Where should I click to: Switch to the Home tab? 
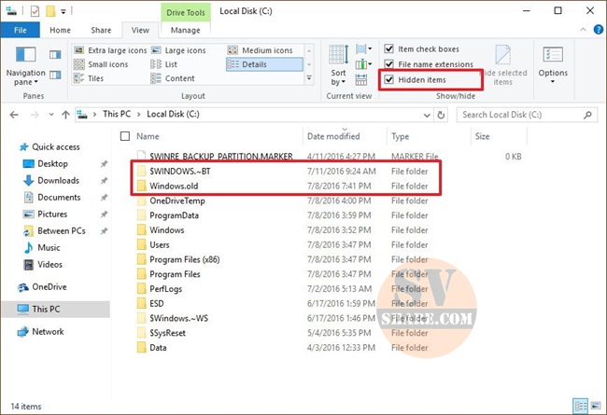click(x=60, y=30)
